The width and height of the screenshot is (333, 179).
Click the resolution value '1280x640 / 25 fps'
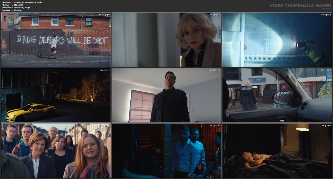pyautogui.click(x=22, y=8)
